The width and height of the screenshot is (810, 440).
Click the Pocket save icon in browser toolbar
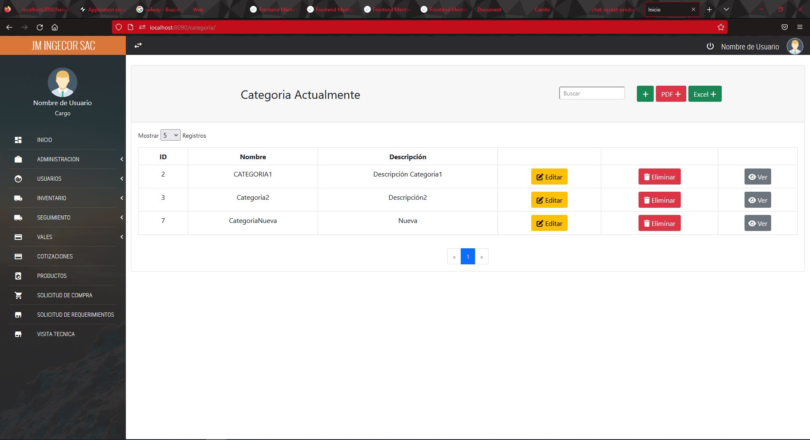pyautogui.click(x=784, y=27)
